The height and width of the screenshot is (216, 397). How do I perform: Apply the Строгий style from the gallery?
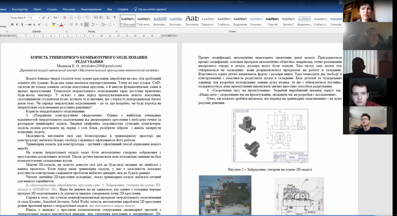click(272, 21)
